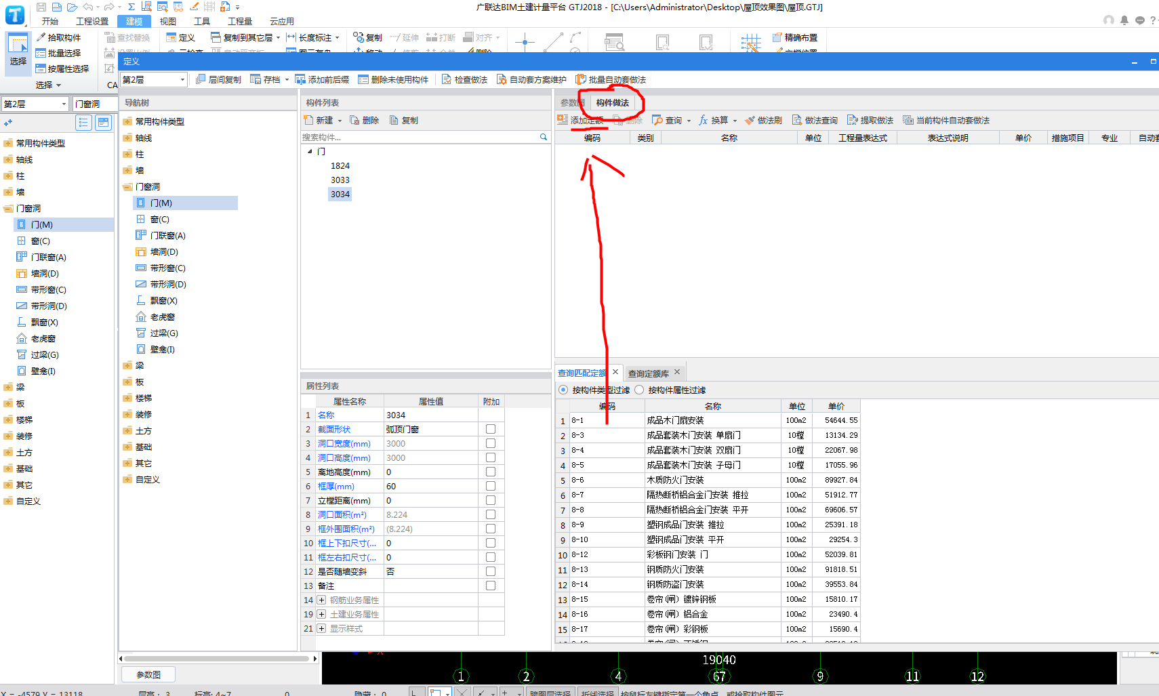Viewport: 1159px width, 696px height.
Task: Open the 存档 dropdown arrow
Action: pyautogui.click(x=287, y=80)
